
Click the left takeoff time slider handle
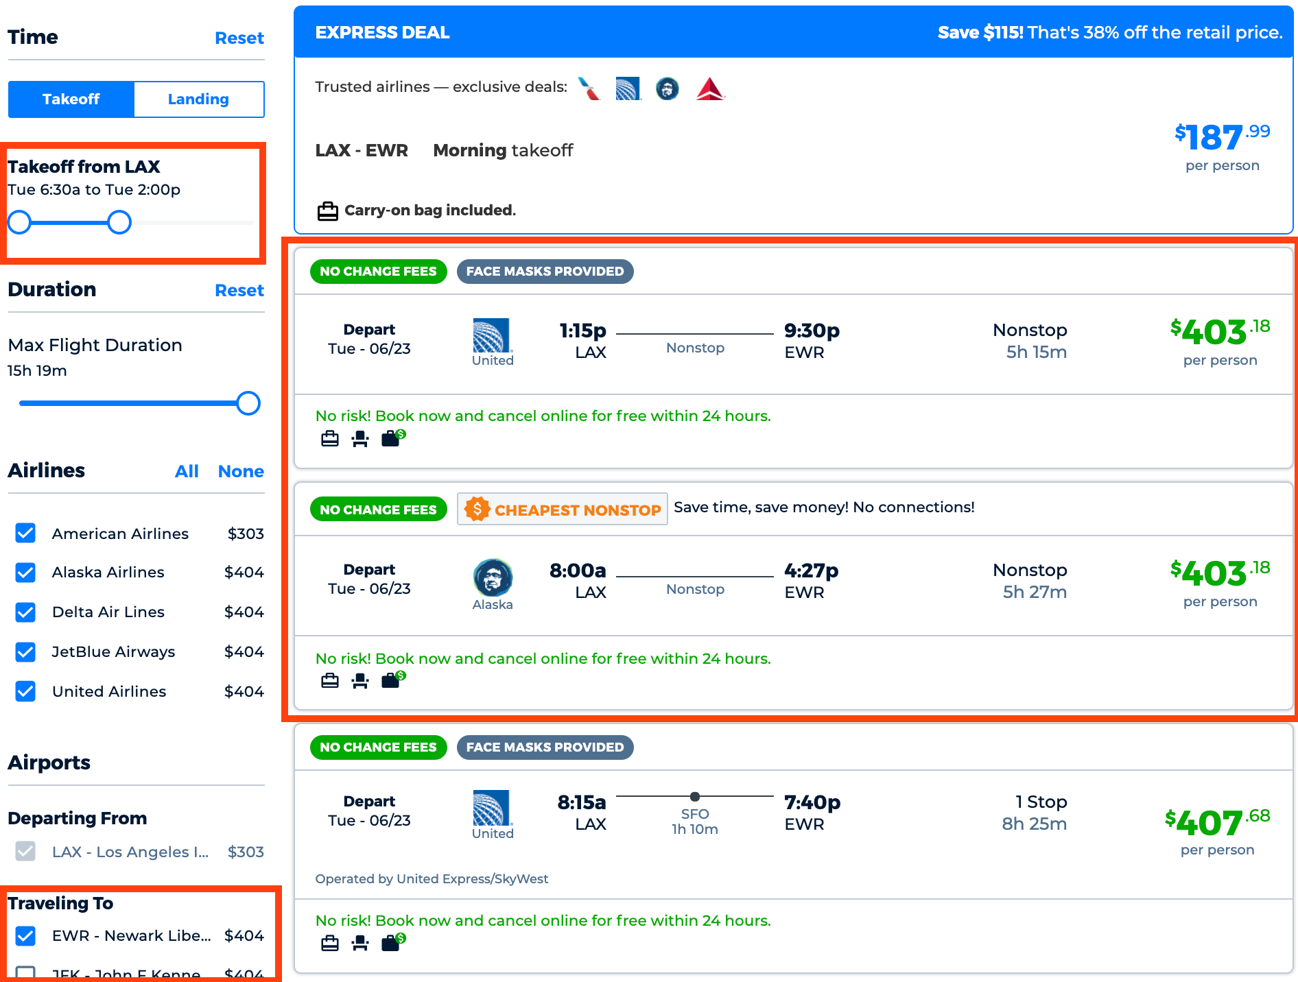pos(19,222)
